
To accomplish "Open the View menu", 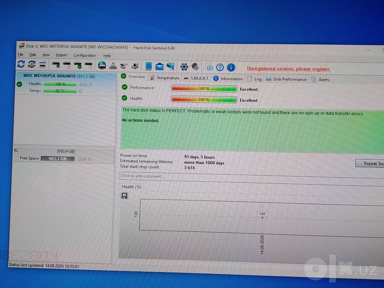I will (x=46, y=55).
